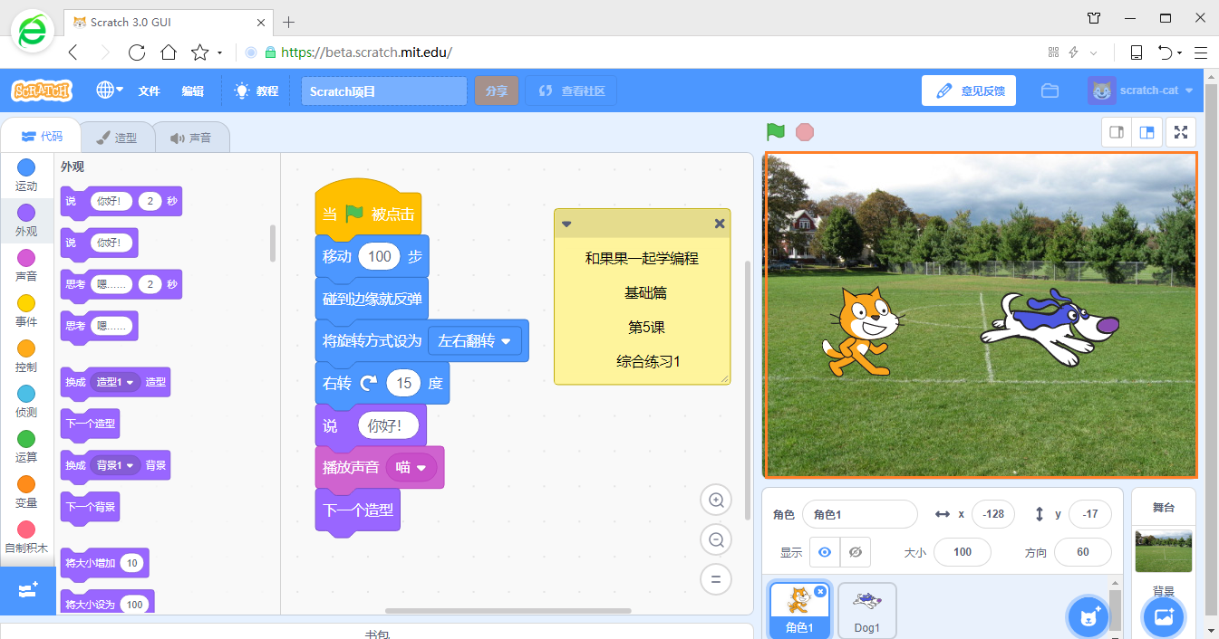The image size is (1219, 639).
Task: Open the 喵 sound dropdown in script
Action: (x=411, y=467)
